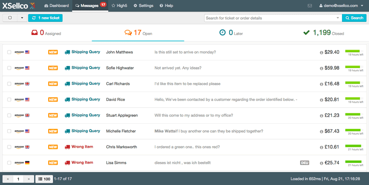Click the info icon beside £21.23
369x185 pixels.
click(321, 116)
